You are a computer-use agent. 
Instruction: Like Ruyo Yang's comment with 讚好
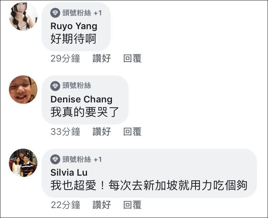click(102, 58)
